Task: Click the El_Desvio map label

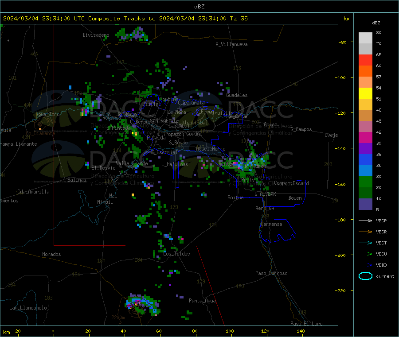Action: (x=103, y=168)
